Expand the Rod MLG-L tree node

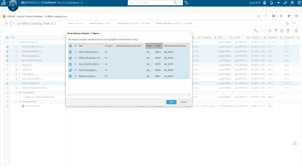tap(16, 65)
